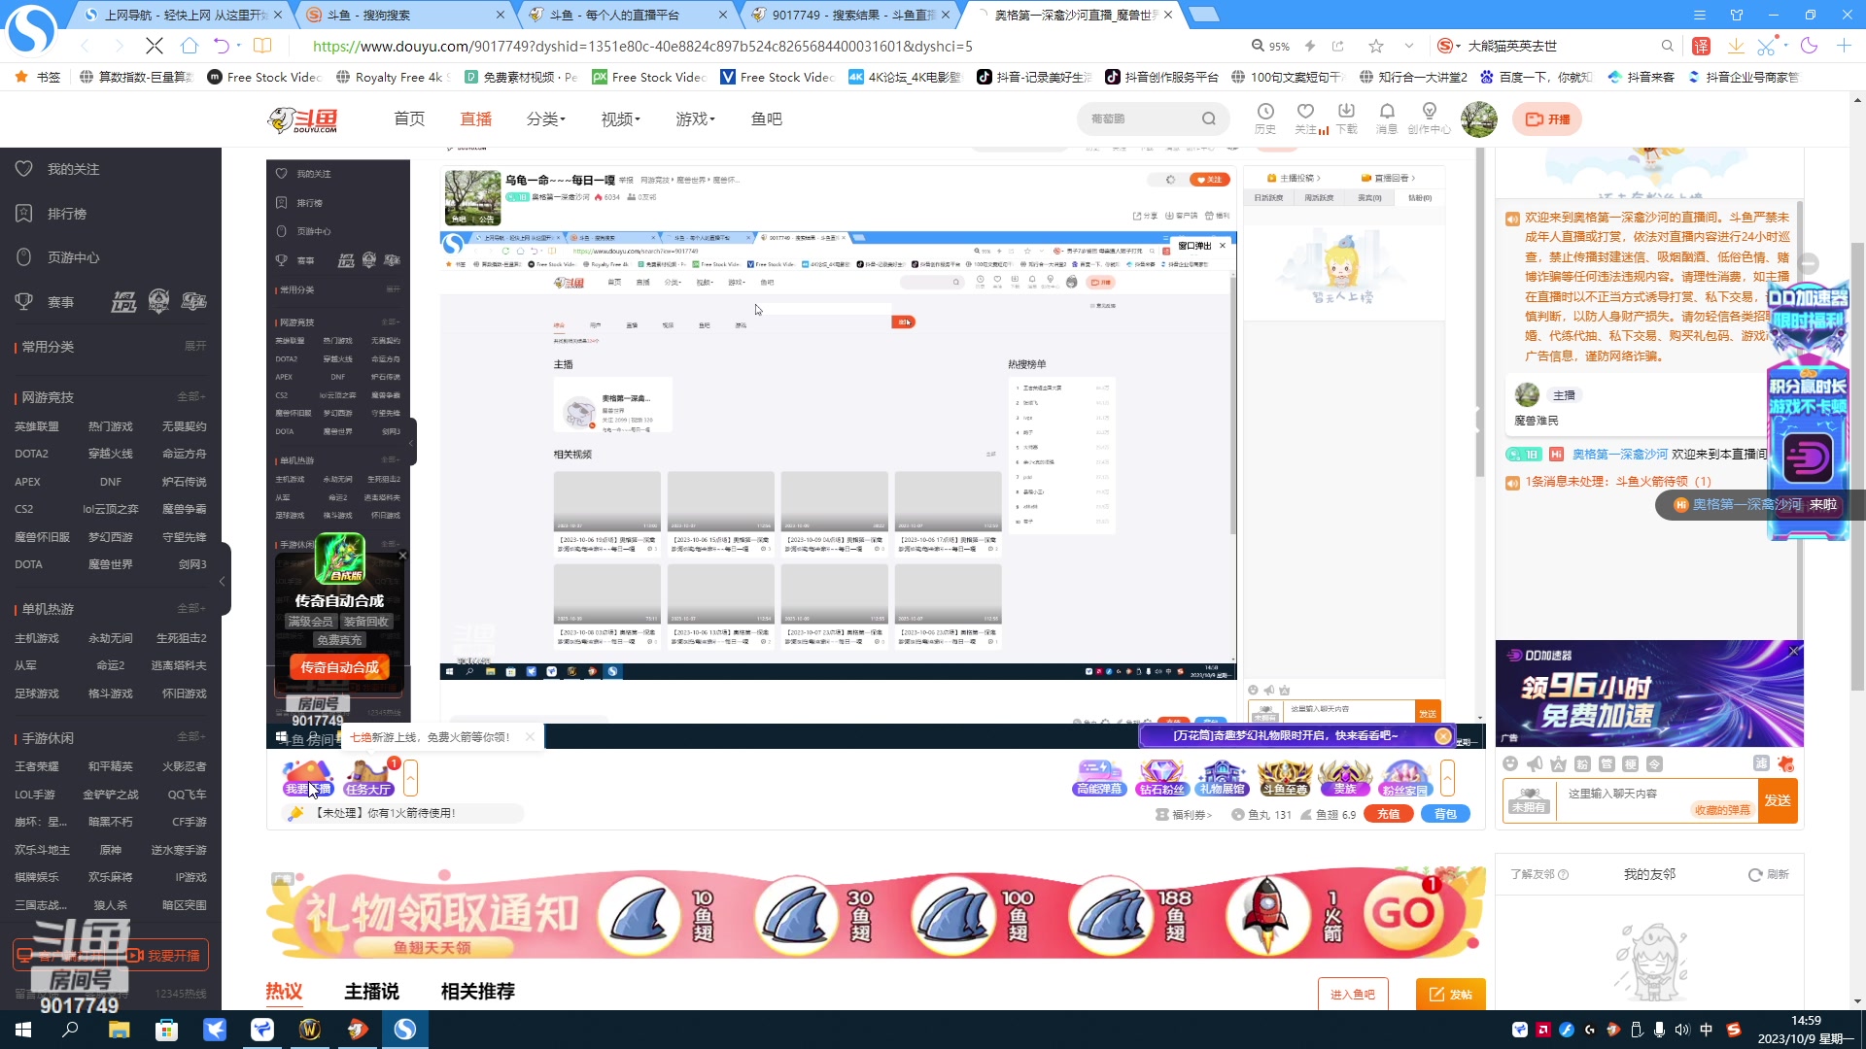The height and width of the screenshot is (1049, 1866).
Task: Expand the gift bar with the up-arrow toggle
Action: [1447, 778]
